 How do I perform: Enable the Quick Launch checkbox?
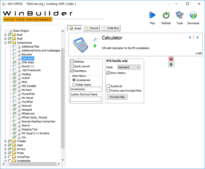click(x=72, y=66)
